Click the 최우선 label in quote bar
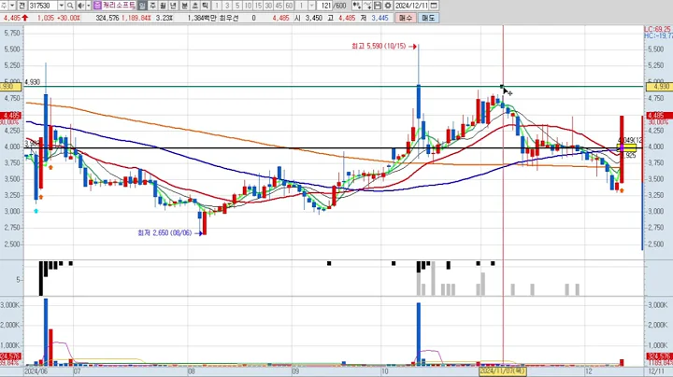Viewport: 673px width, 377px height. 229,18
